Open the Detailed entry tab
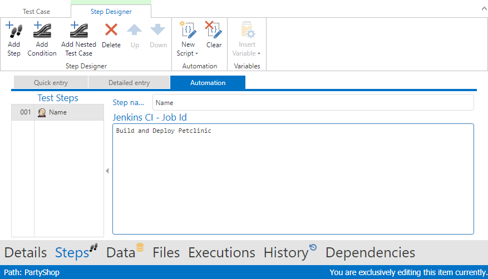The image size is (488, 279). coord(129,83)
